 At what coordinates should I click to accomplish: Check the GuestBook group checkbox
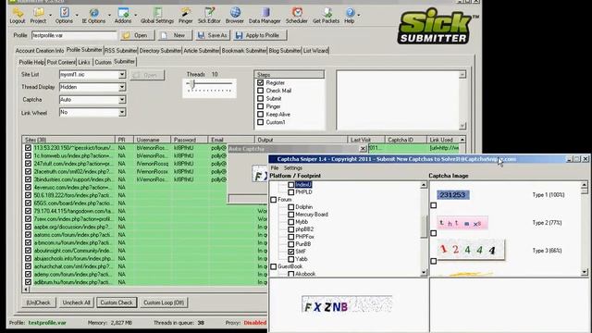pos(274,266)
